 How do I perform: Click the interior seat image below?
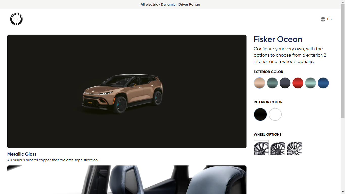tap(127, 180)
